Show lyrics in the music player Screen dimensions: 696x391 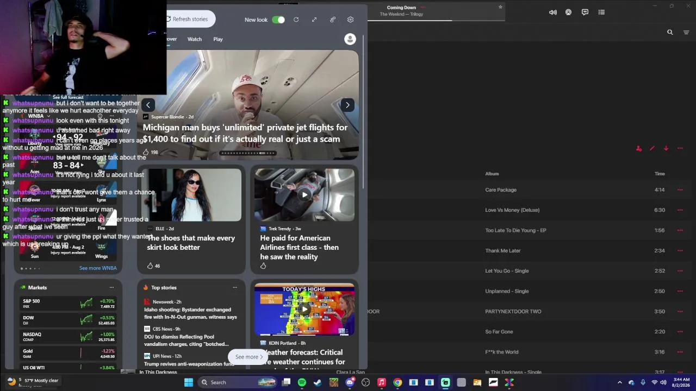point(585,12)
